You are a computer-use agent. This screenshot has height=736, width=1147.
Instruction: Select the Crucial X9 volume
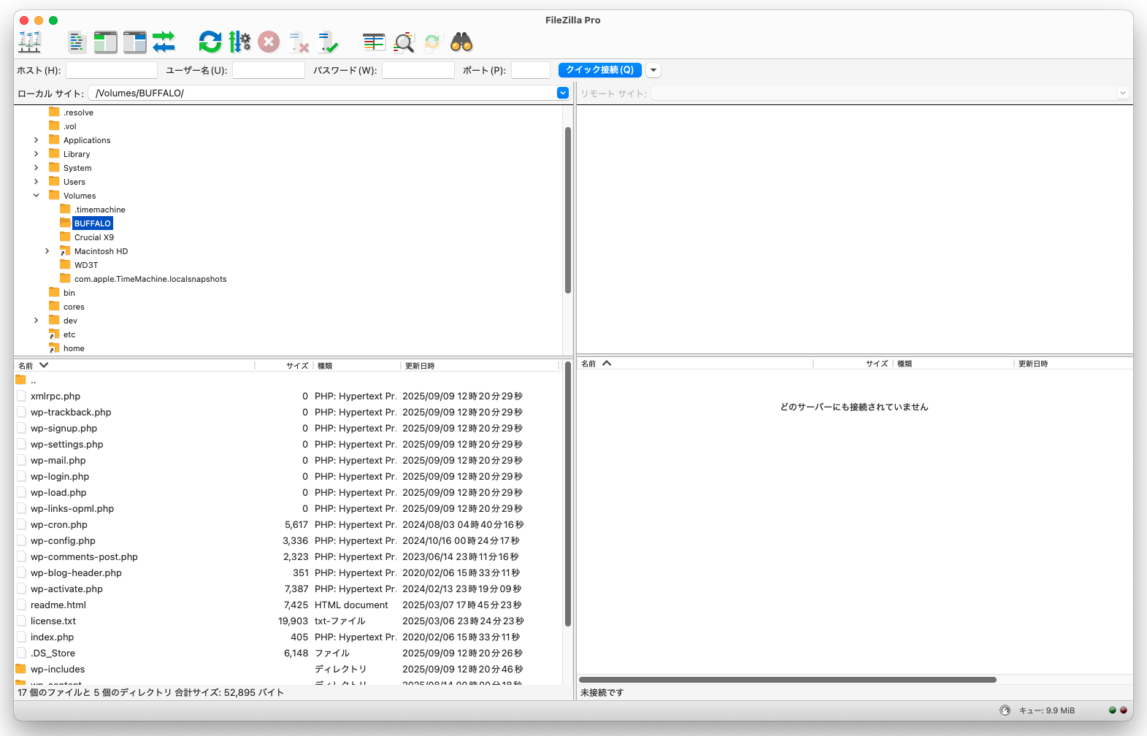94,237
